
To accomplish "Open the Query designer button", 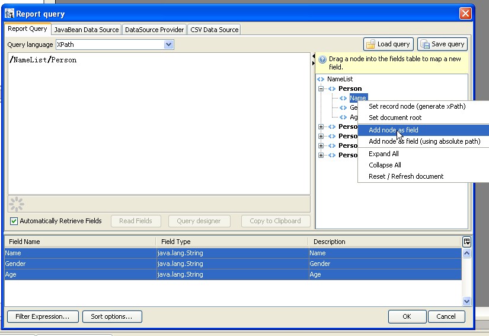I will tap(199, 221).
